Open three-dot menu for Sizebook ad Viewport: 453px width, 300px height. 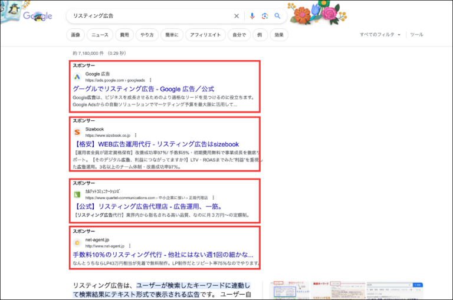pos(136,136)
